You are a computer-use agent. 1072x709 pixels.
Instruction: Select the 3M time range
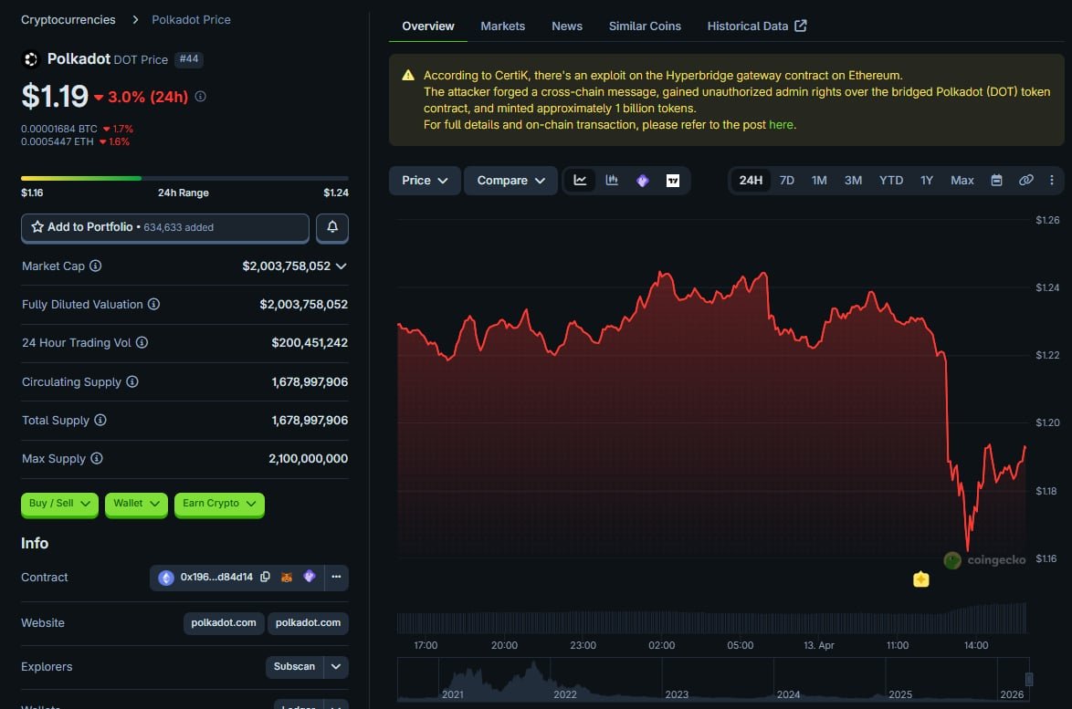coord(853,181)
